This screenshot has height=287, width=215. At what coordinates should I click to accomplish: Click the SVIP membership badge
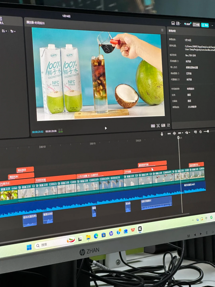pos(188,24)
